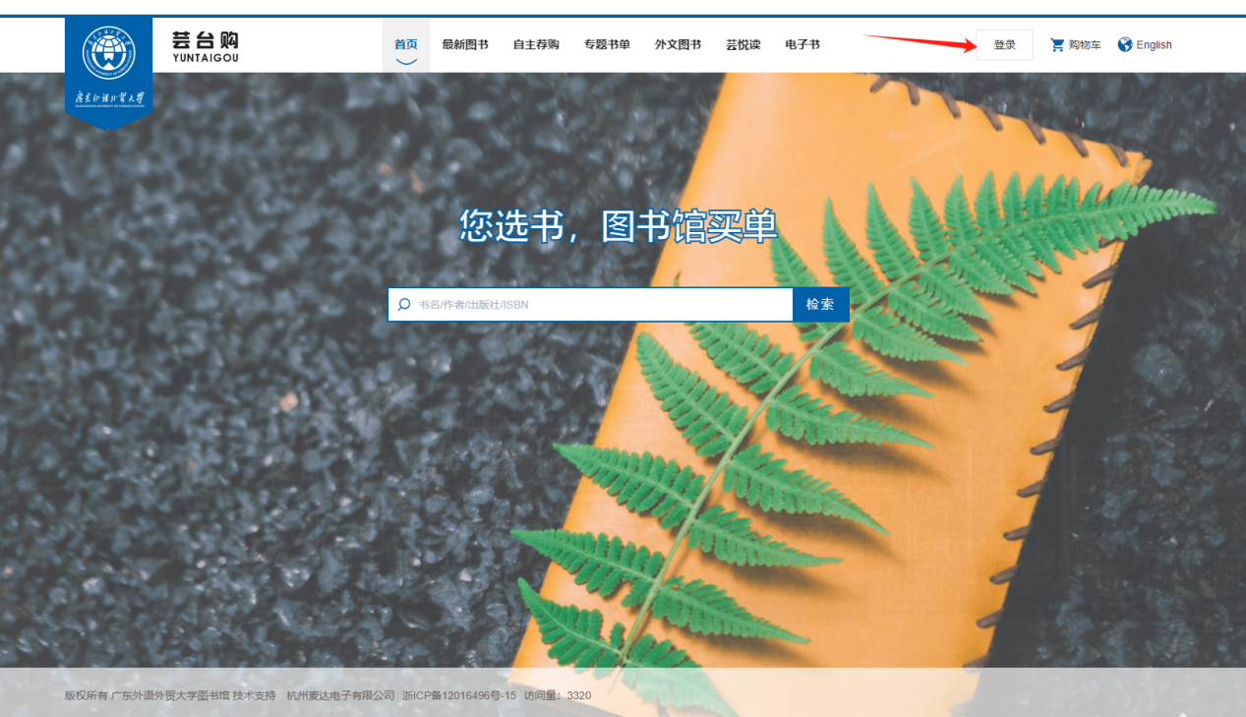Image resolution: width=1246 pixels, height=717 pixels.
Task: Open the 自主荐购 menu item
Action: pos(536,45)
